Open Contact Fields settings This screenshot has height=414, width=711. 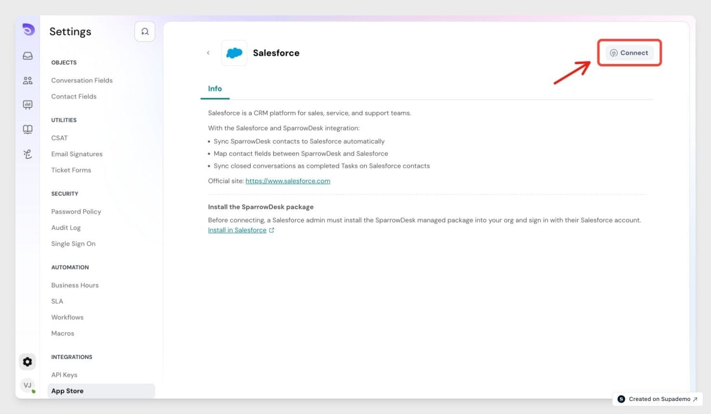pyautogui.click(x=74, y=96)
